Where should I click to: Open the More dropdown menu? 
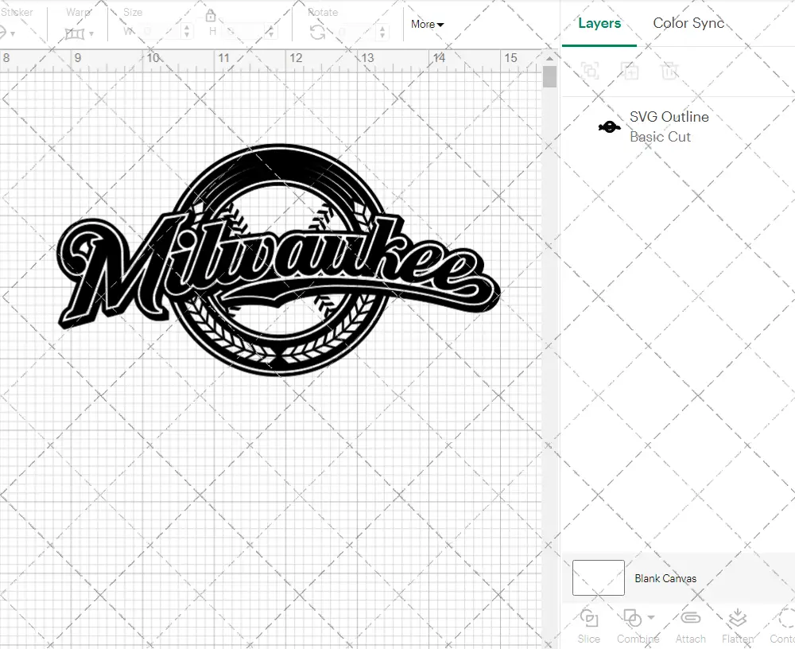427,24
